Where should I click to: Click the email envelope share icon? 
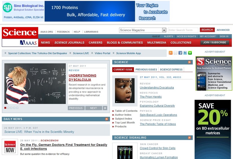175,53
